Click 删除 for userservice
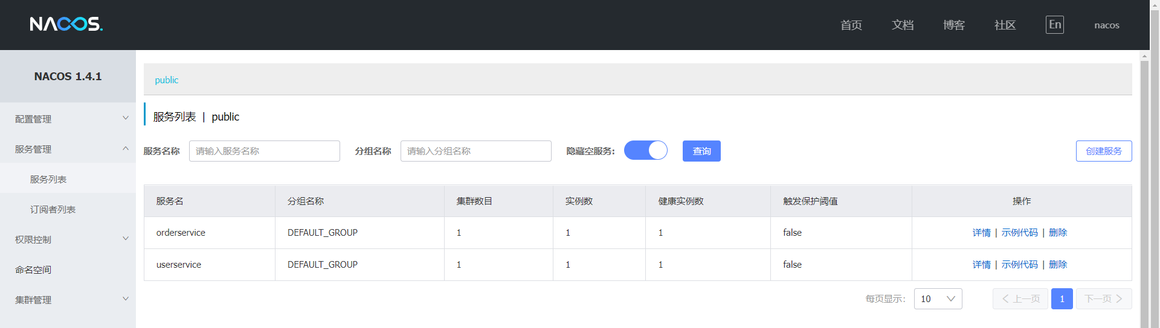 1058,265
